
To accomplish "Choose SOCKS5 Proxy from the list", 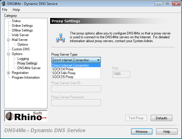I will point(76,77).
